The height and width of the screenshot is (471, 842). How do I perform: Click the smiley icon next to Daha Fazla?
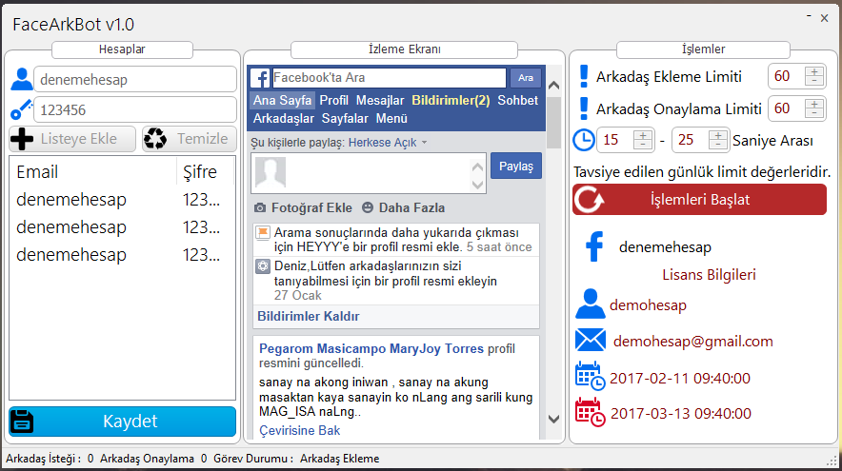[368, 207]
